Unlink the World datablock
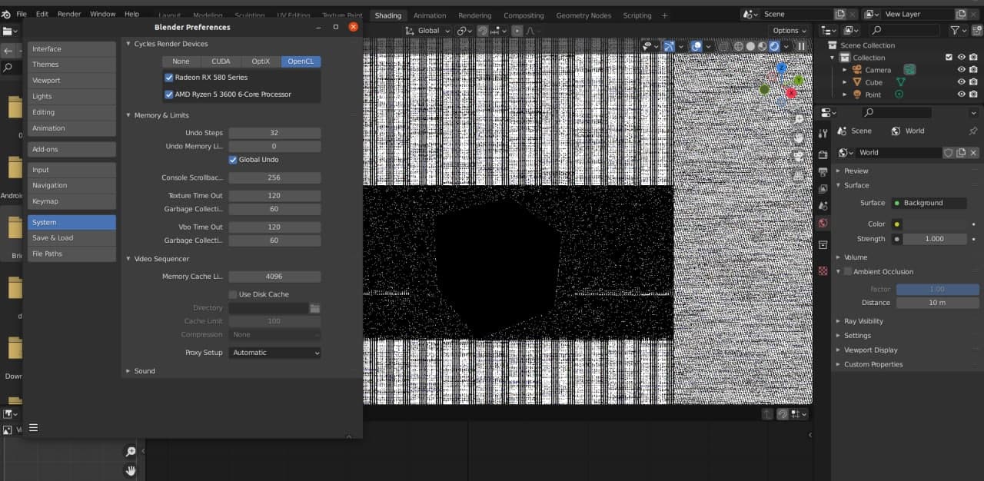Screen dimensions: 984x481 tap(973, 153)
